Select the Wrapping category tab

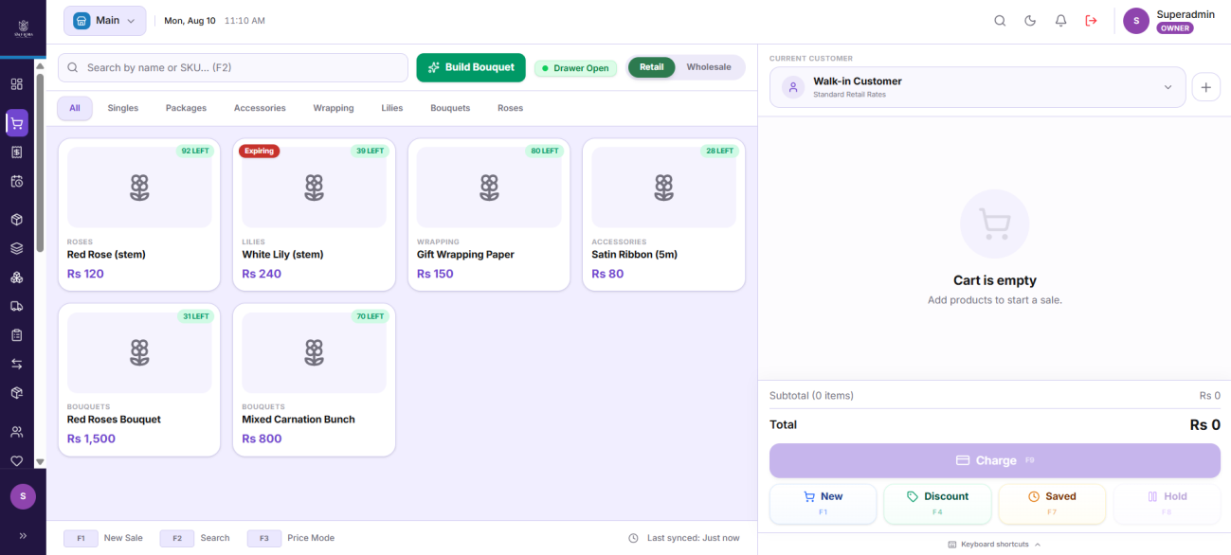[x=334, y=108]
